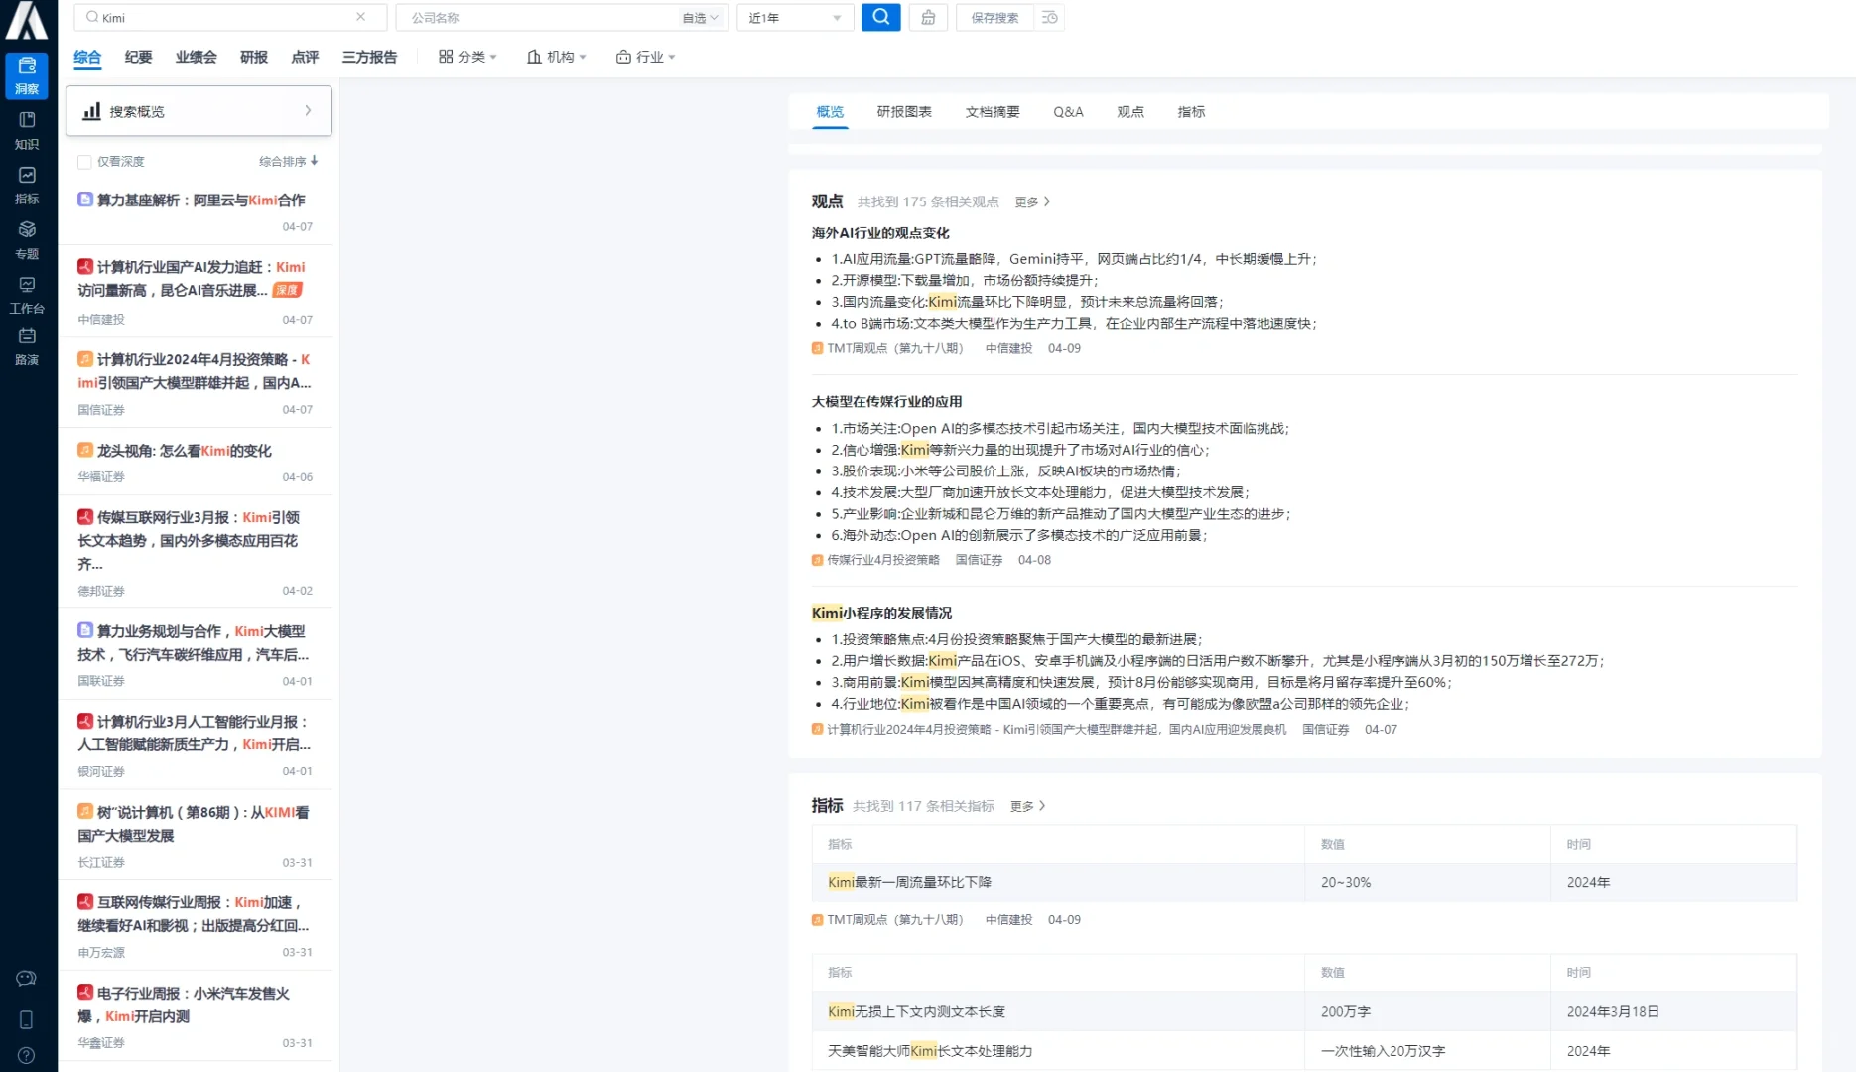The image size is (1856, 1072).
Task: Click the 2024年3月18日 time cell
Action: coord(1673,1011)
